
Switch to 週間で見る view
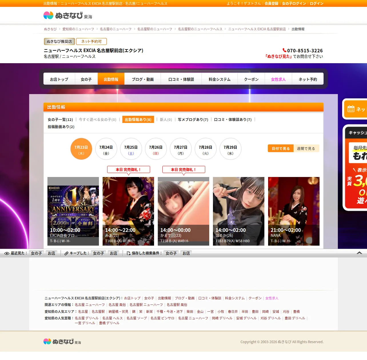(306, 148)
